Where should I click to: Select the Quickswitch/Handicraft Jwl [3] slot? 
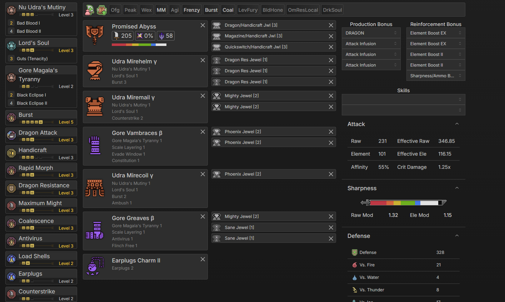[x=274, y=47]
